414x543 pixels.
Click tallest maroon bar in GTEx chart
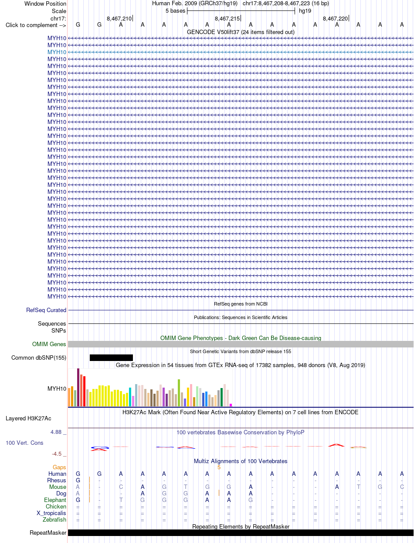click(78, 388)
